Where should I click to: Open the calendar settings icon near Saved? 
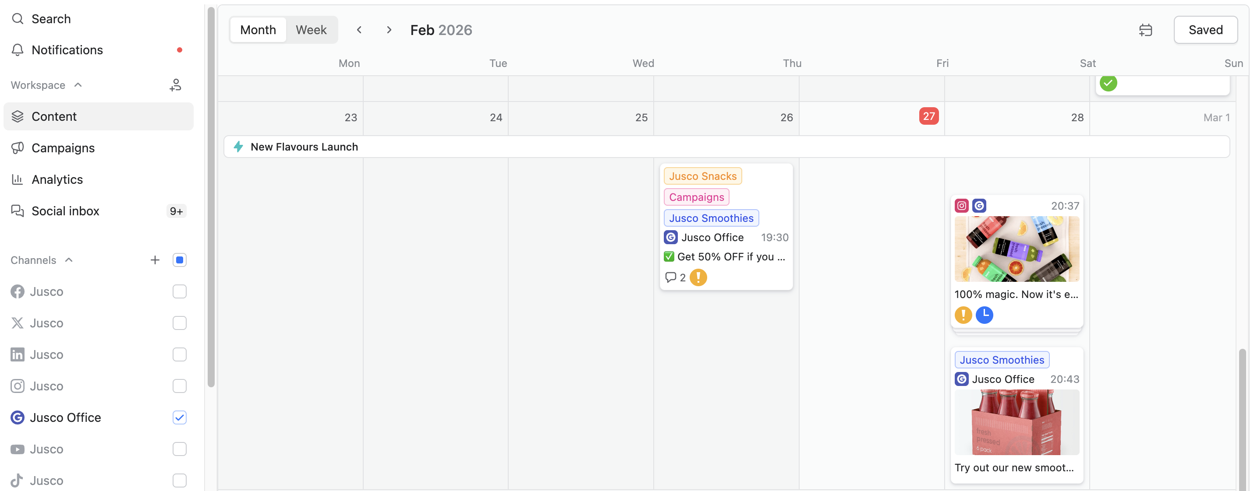tap(1145, 30)
